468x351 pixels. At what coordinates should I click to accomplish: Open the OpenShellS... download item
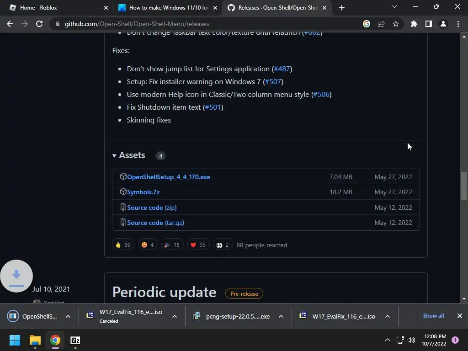point(32,316)
